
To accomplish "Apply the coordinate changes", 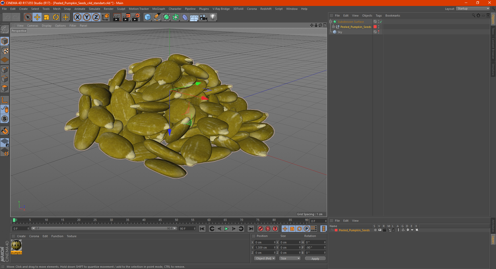I will pyautogui.click(x=315, y=258).
